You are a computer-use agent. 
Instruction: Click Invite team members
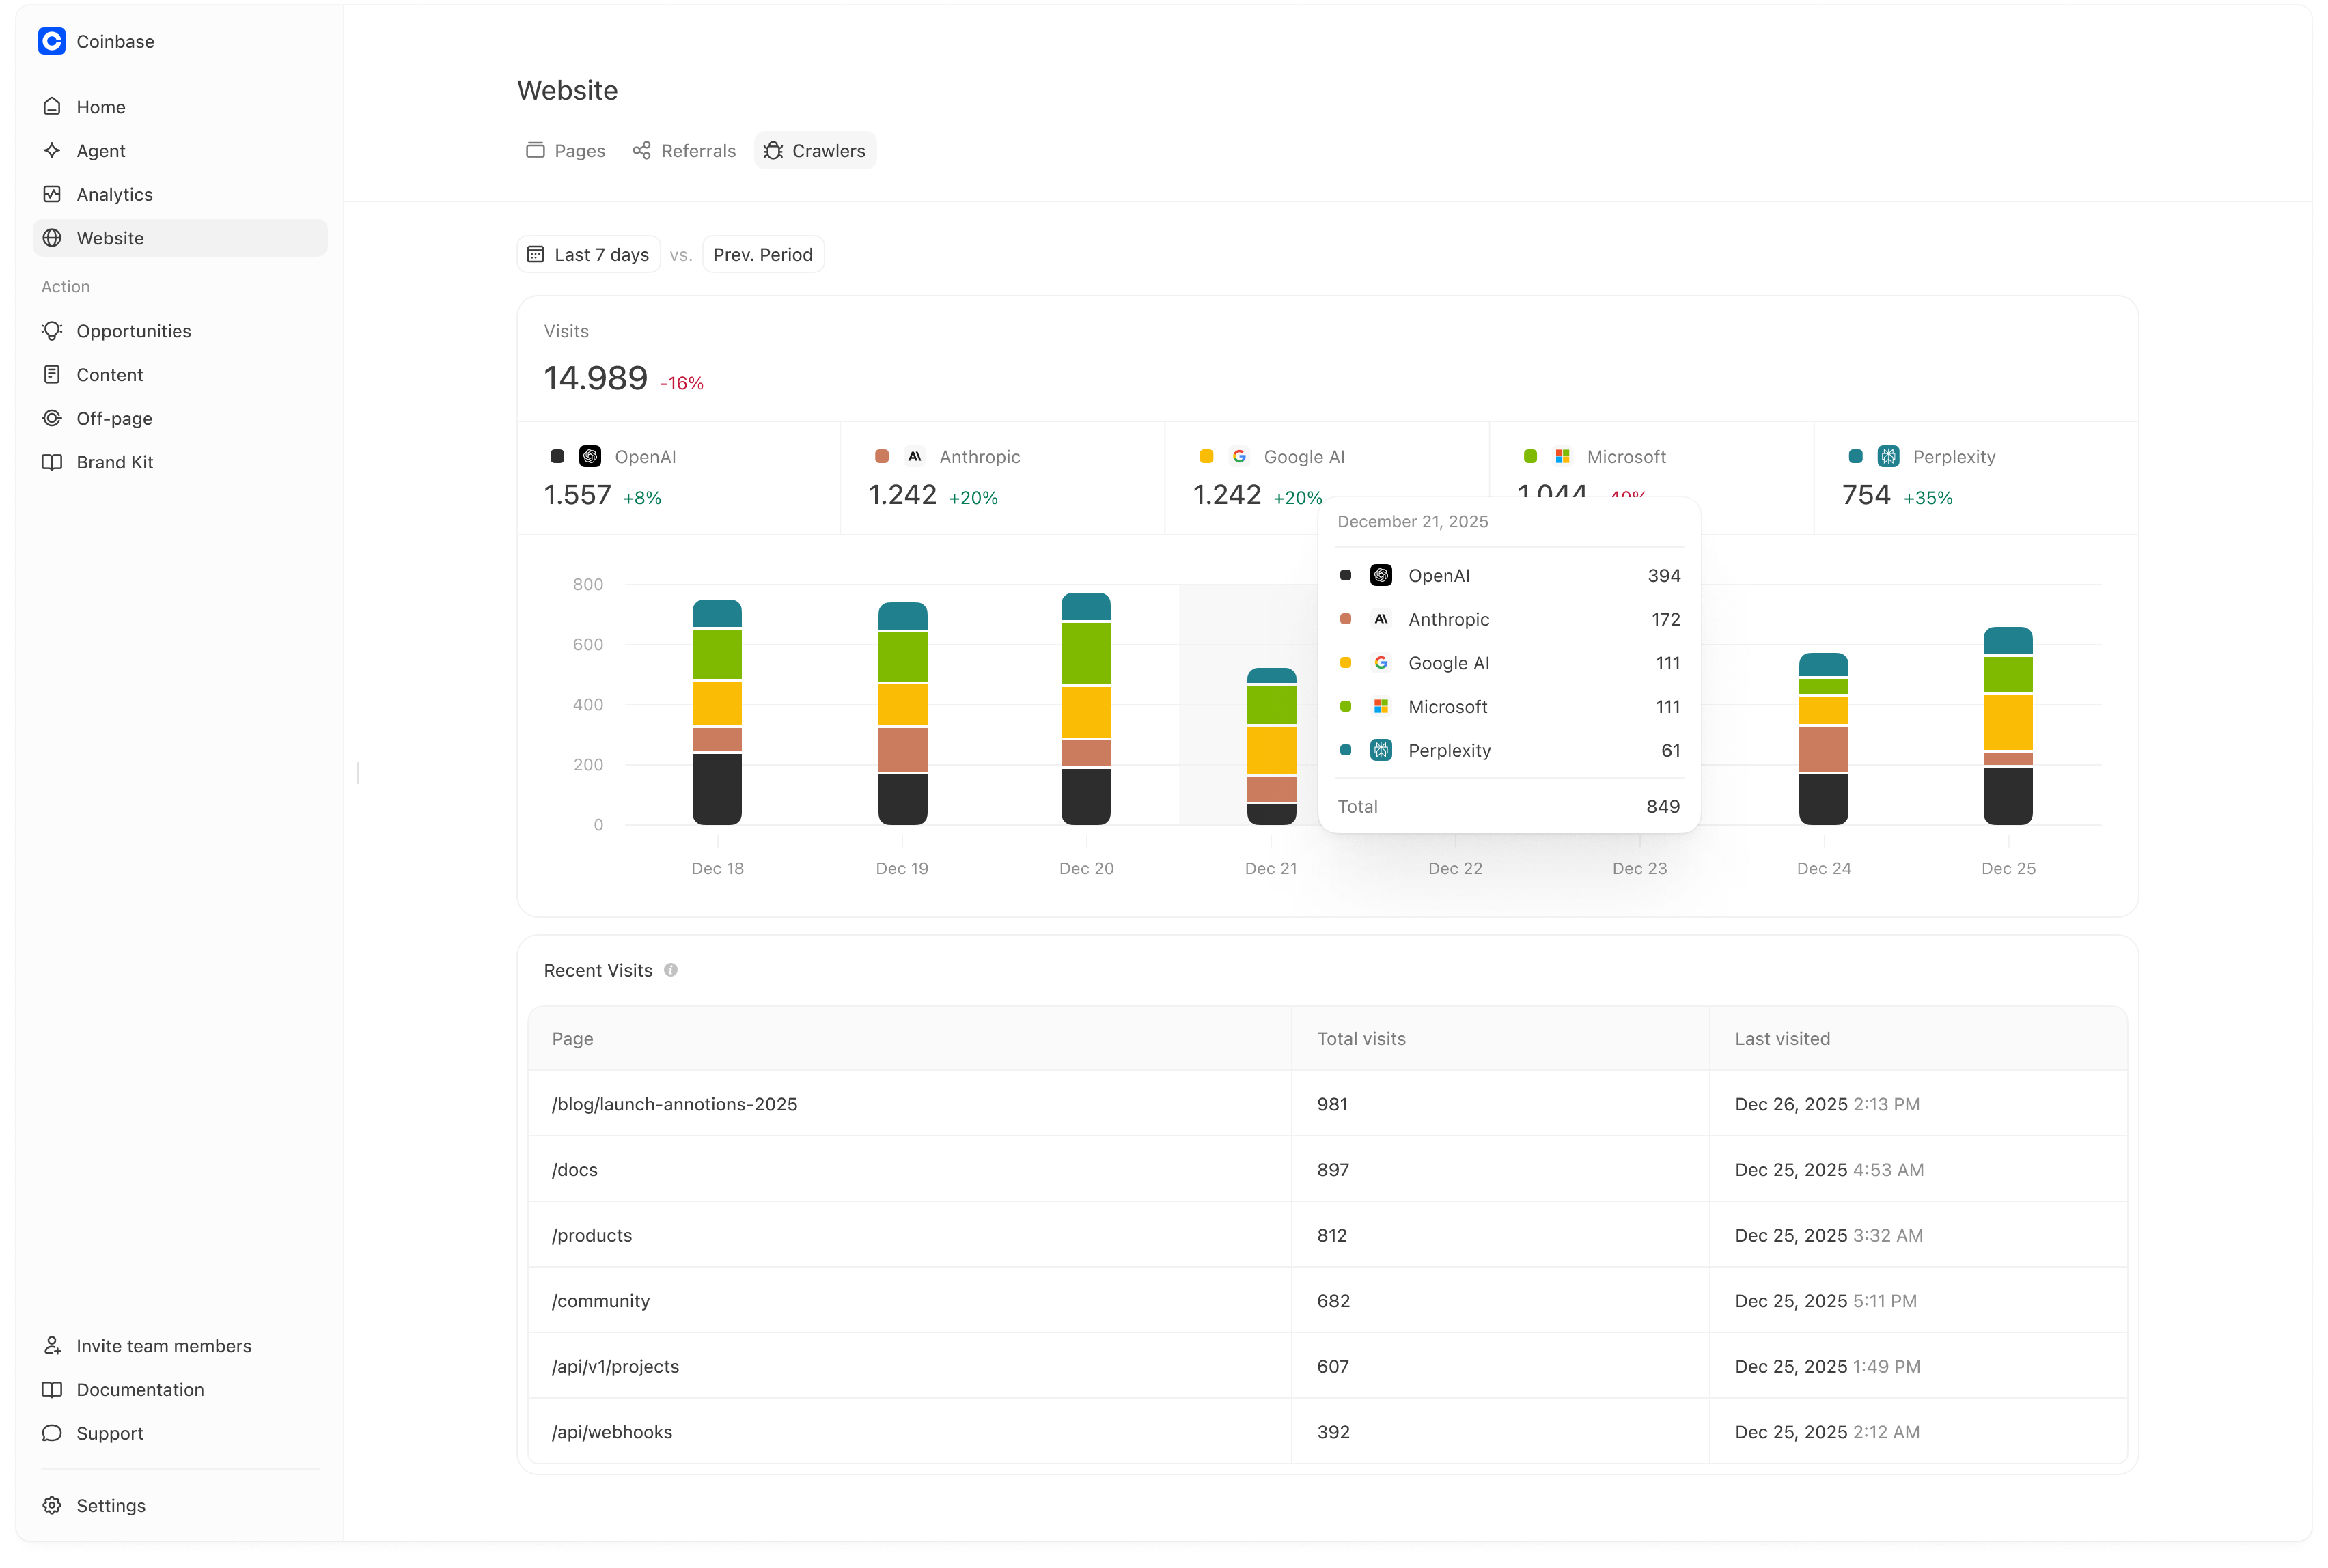(164, 1345)
